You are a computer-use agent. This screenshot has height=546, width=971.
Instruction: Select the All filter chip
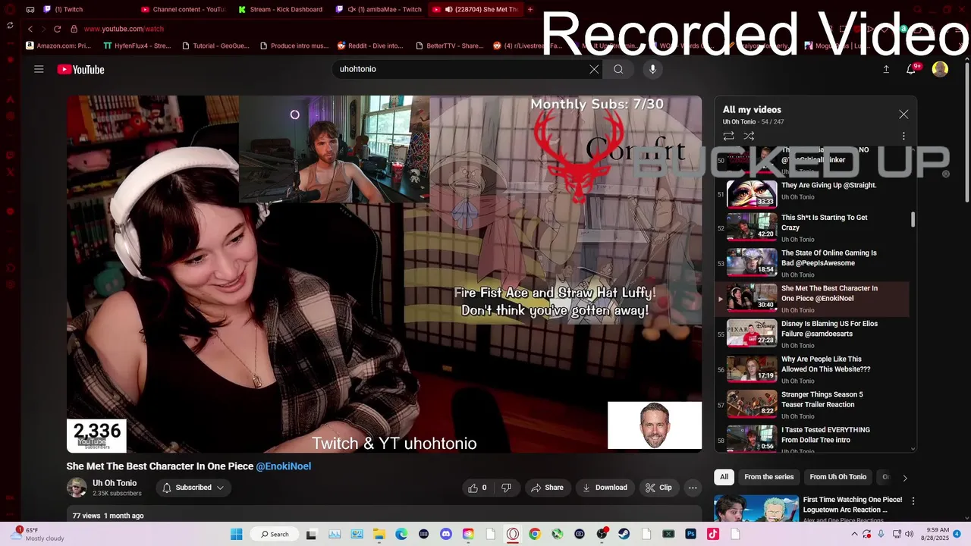tap(724, 477)
